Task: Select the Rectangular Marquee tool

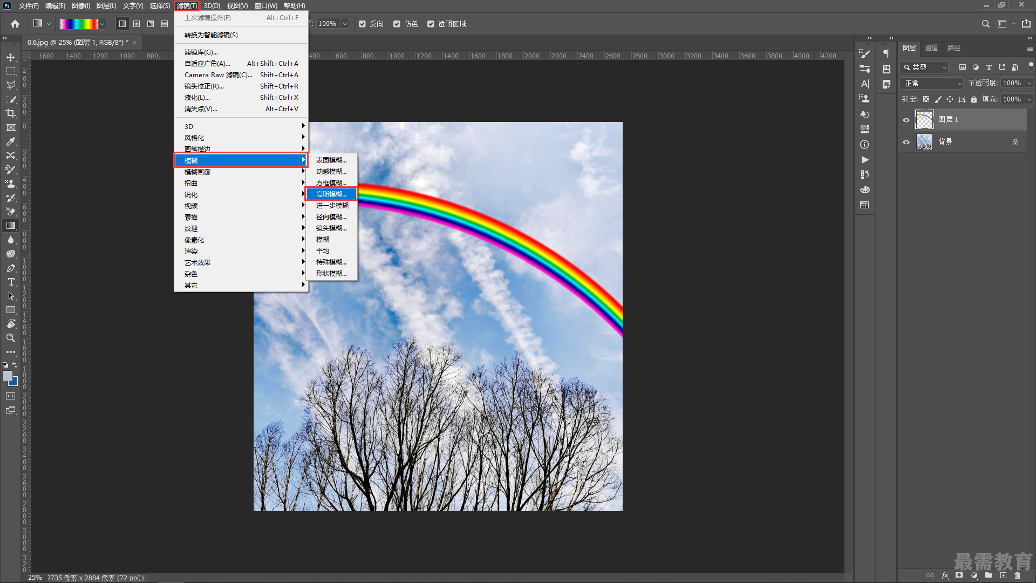Action: [11, 71]
